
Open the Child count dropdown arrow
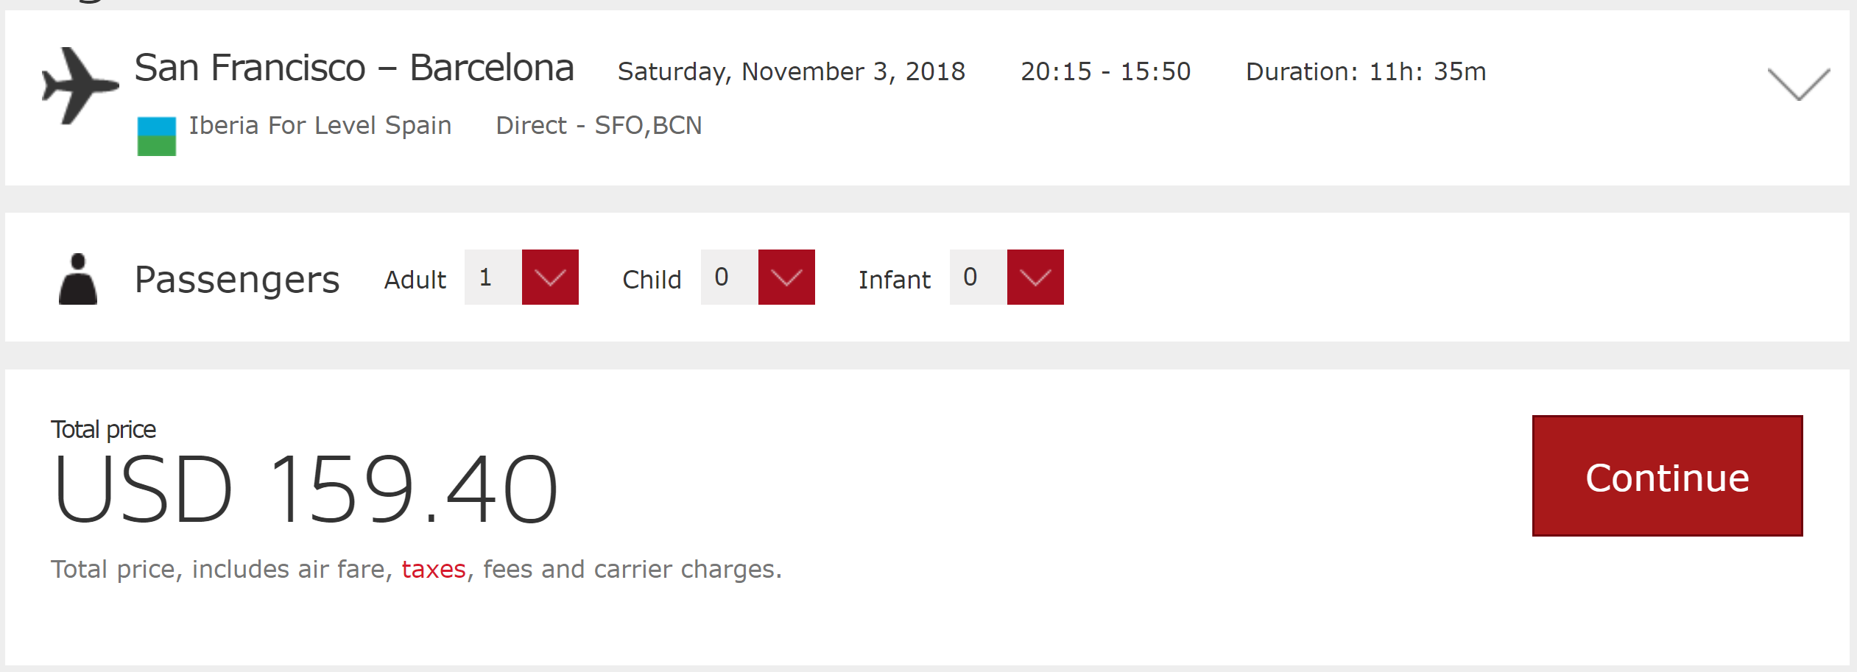[x=786, y=277]
